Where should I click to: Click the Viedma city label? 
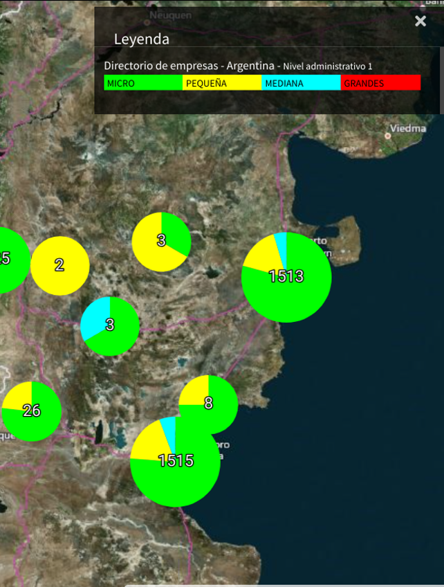pyautogui.click(x=408, y=129)
